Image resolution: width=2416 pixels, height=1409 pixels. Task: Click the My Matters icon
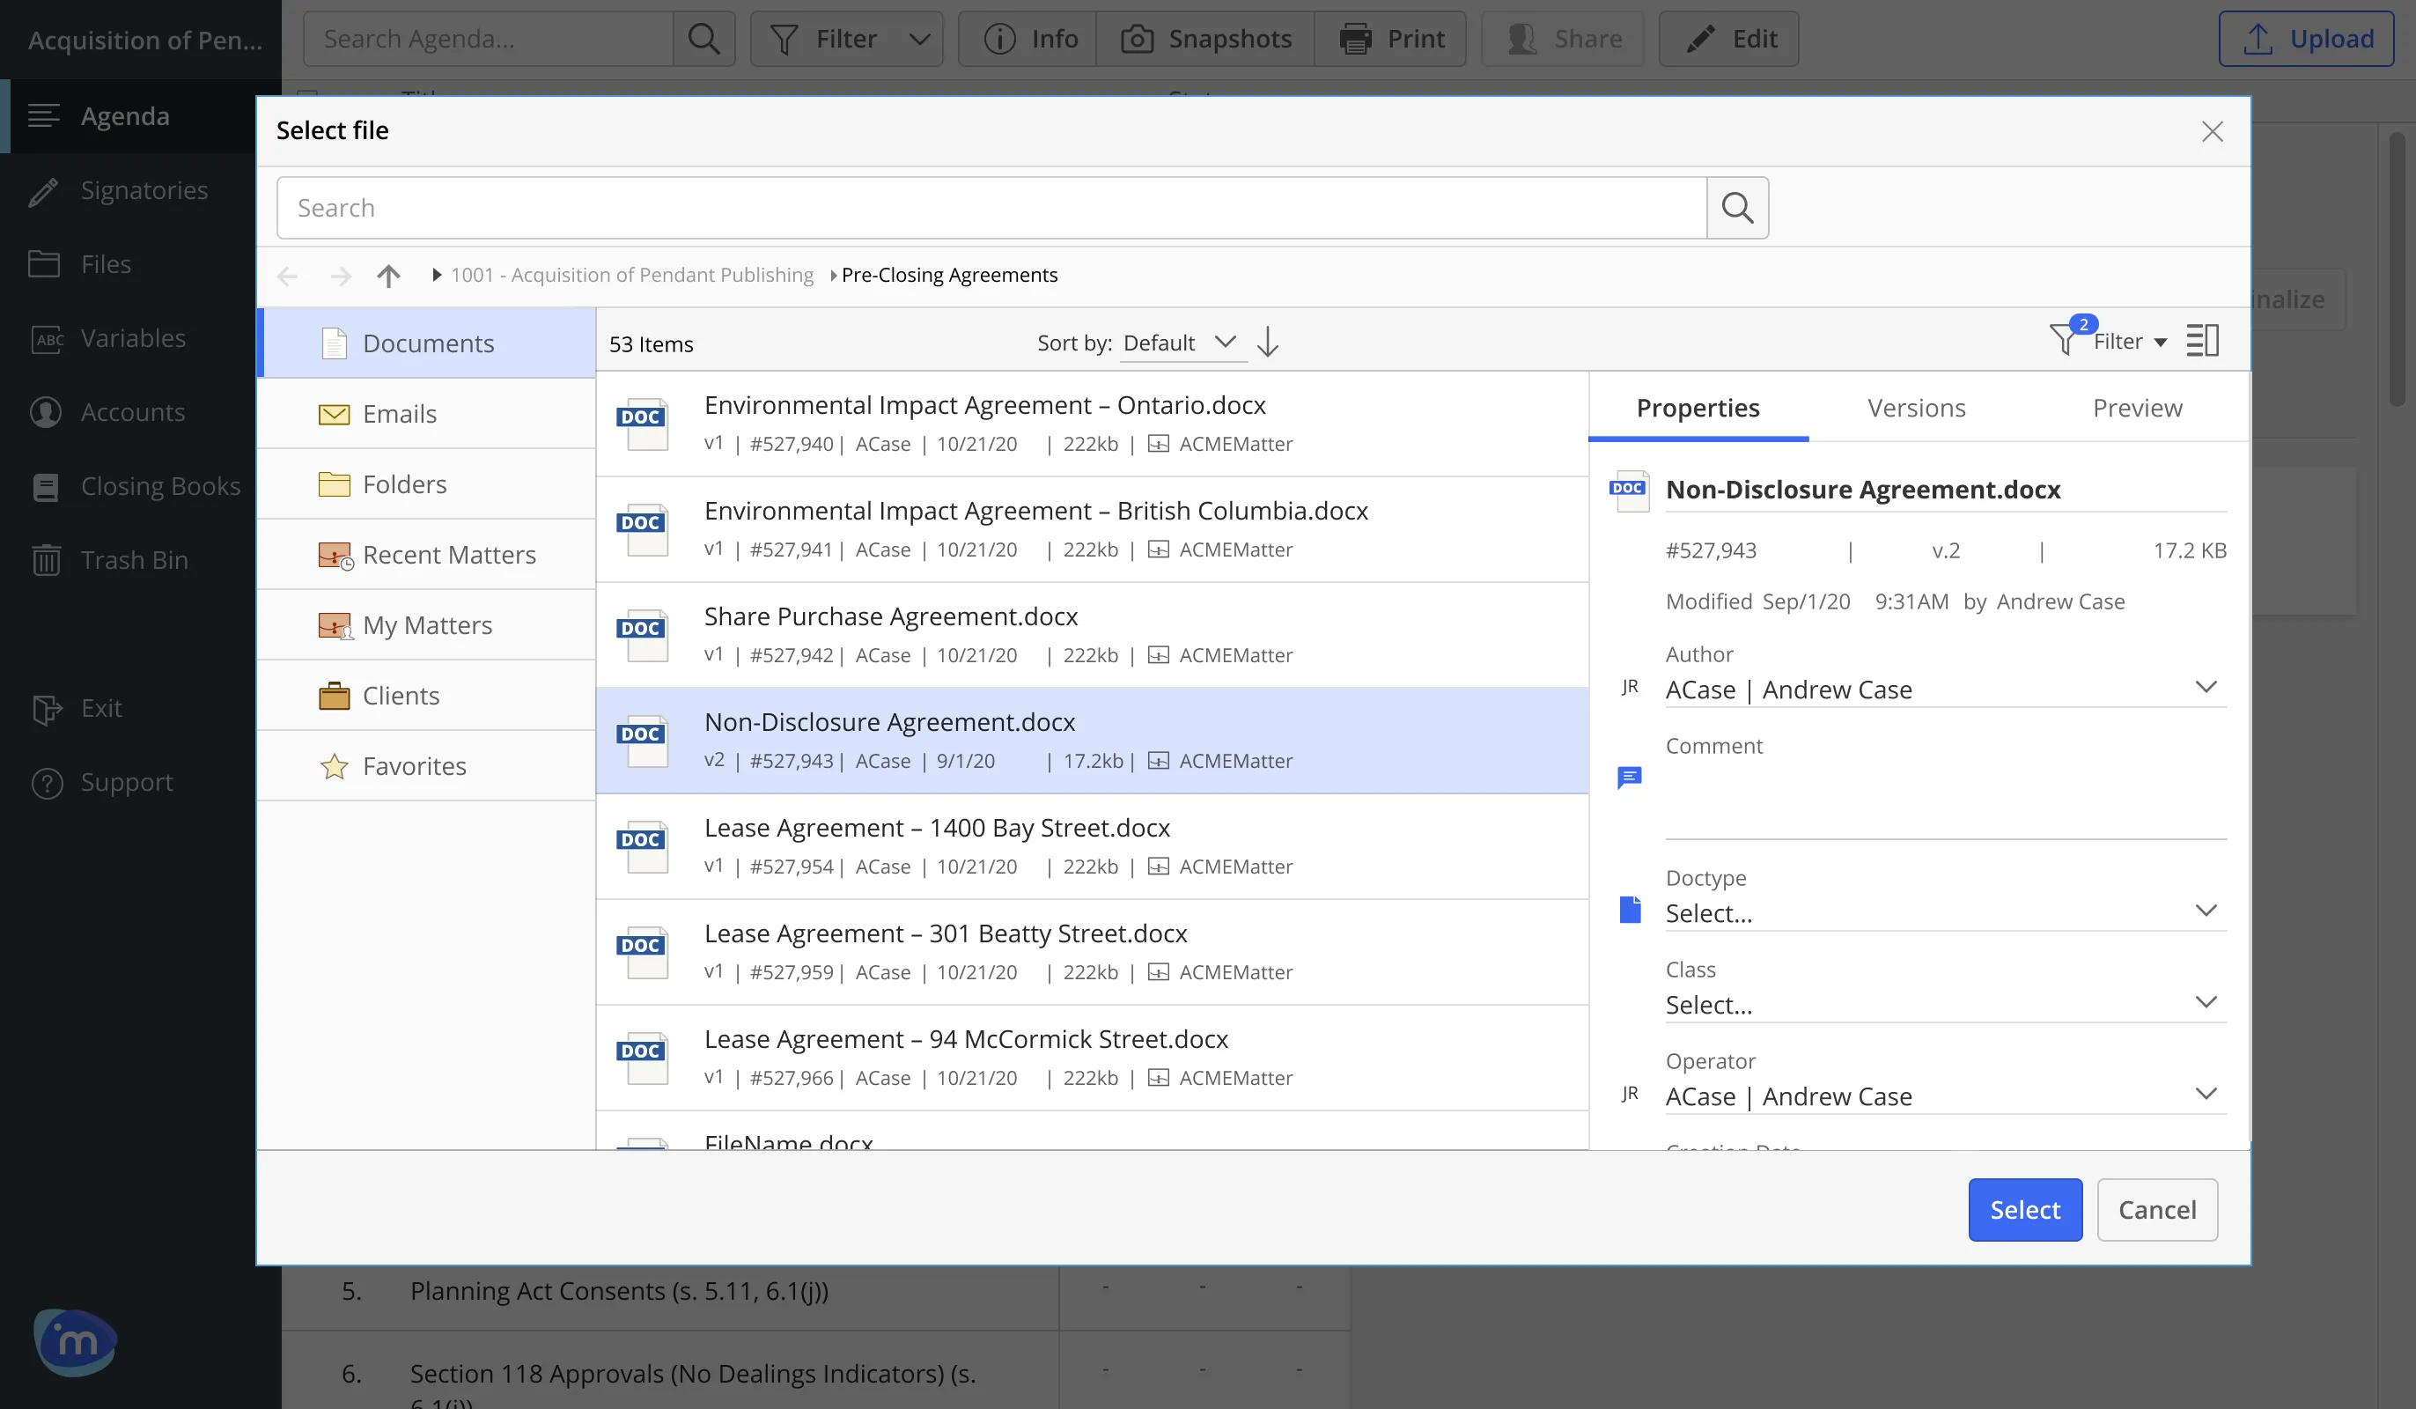point(335,625)
